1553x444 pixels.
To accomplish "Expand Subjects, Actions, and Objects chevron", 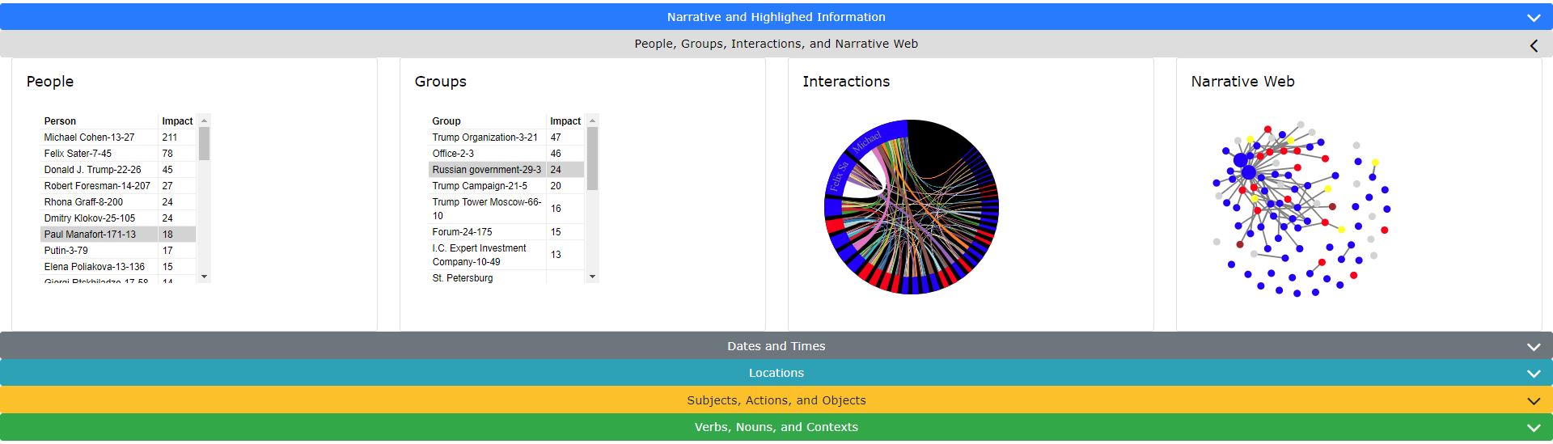I will pos(1533,401).
